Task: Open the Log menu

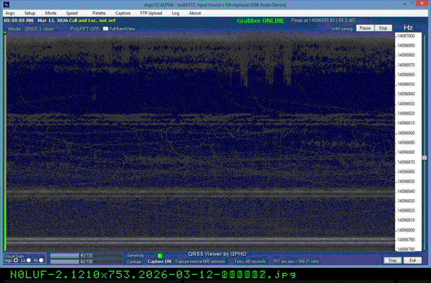Action: coord(176,13)
